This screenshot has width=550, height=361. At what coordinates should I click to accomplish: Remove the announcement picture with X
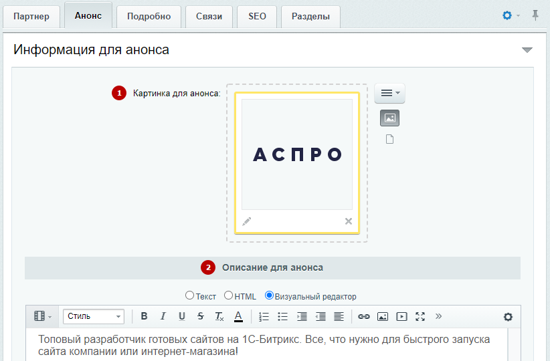349,221
